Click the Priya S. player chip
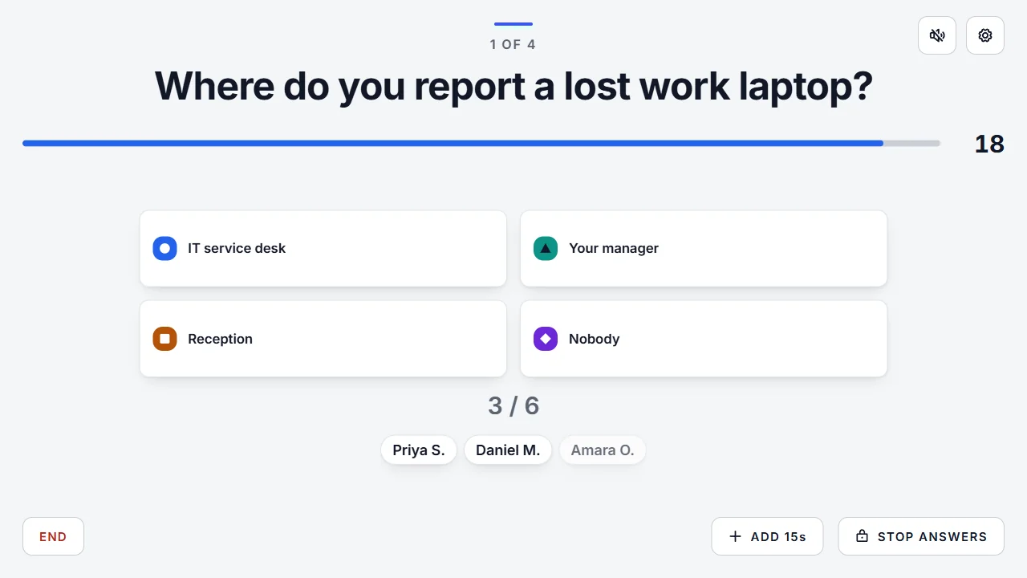 click(419, 450)
